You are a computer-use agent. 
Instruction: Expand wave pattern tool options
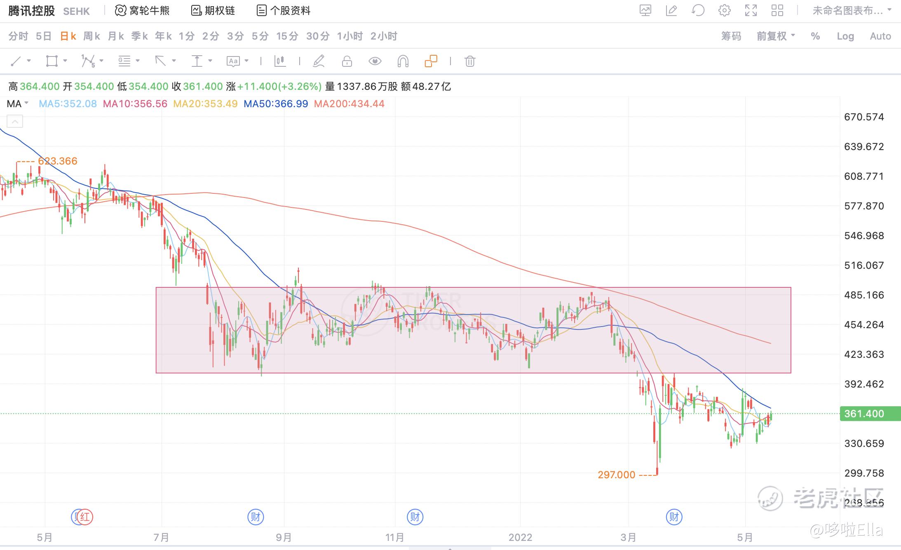[x=101, y=61]
